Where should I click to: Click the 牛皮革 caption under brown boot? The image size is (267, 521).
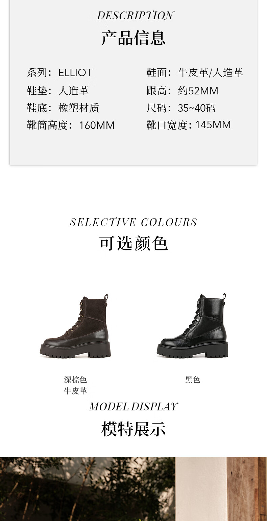(x=75, y=391)
